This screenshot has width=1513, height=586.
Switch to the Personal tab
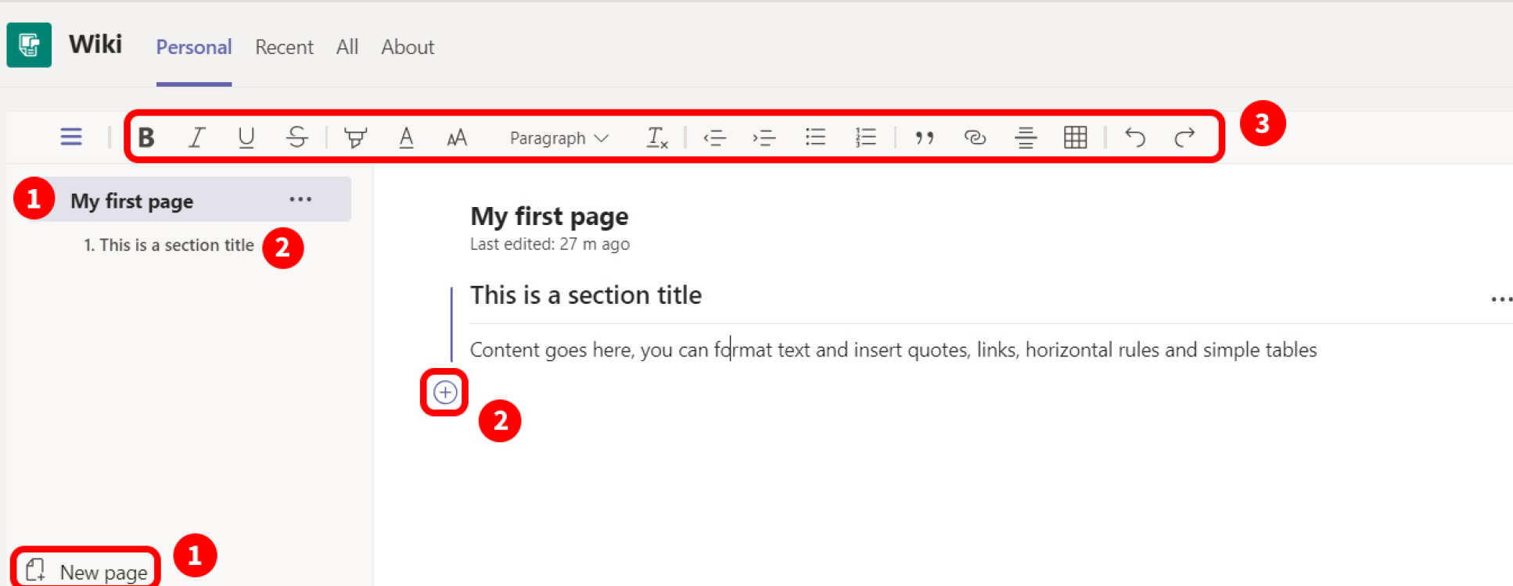pyautogui.click(x=194, y=47)
